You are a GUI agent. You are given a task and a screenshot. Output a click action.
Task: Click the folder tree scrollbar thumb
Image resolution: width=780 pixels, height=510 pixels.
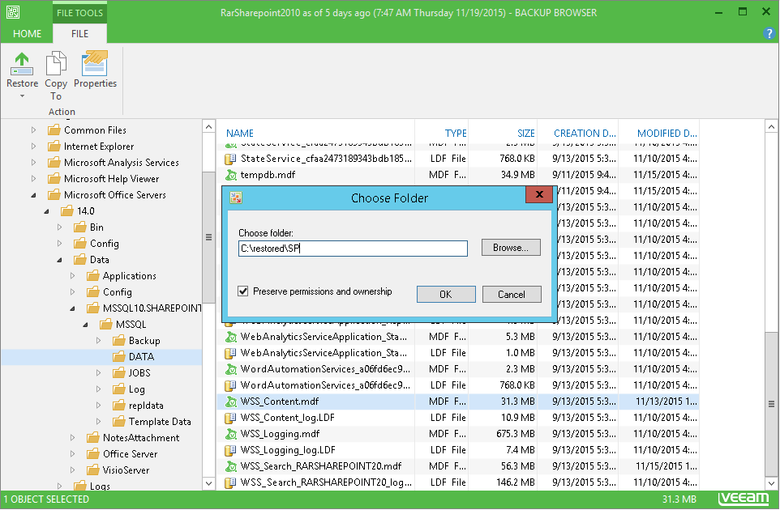(209, 237)
